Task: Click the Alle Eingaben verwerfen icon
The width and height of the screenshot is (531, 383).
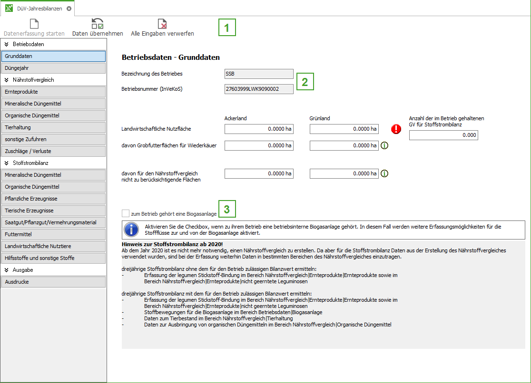Action: [x=162, y=24]
